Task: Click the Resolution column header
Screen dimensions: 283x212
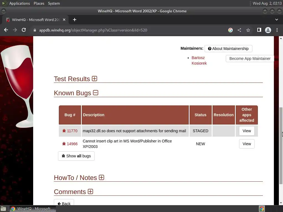Action: tap(224, 115)
